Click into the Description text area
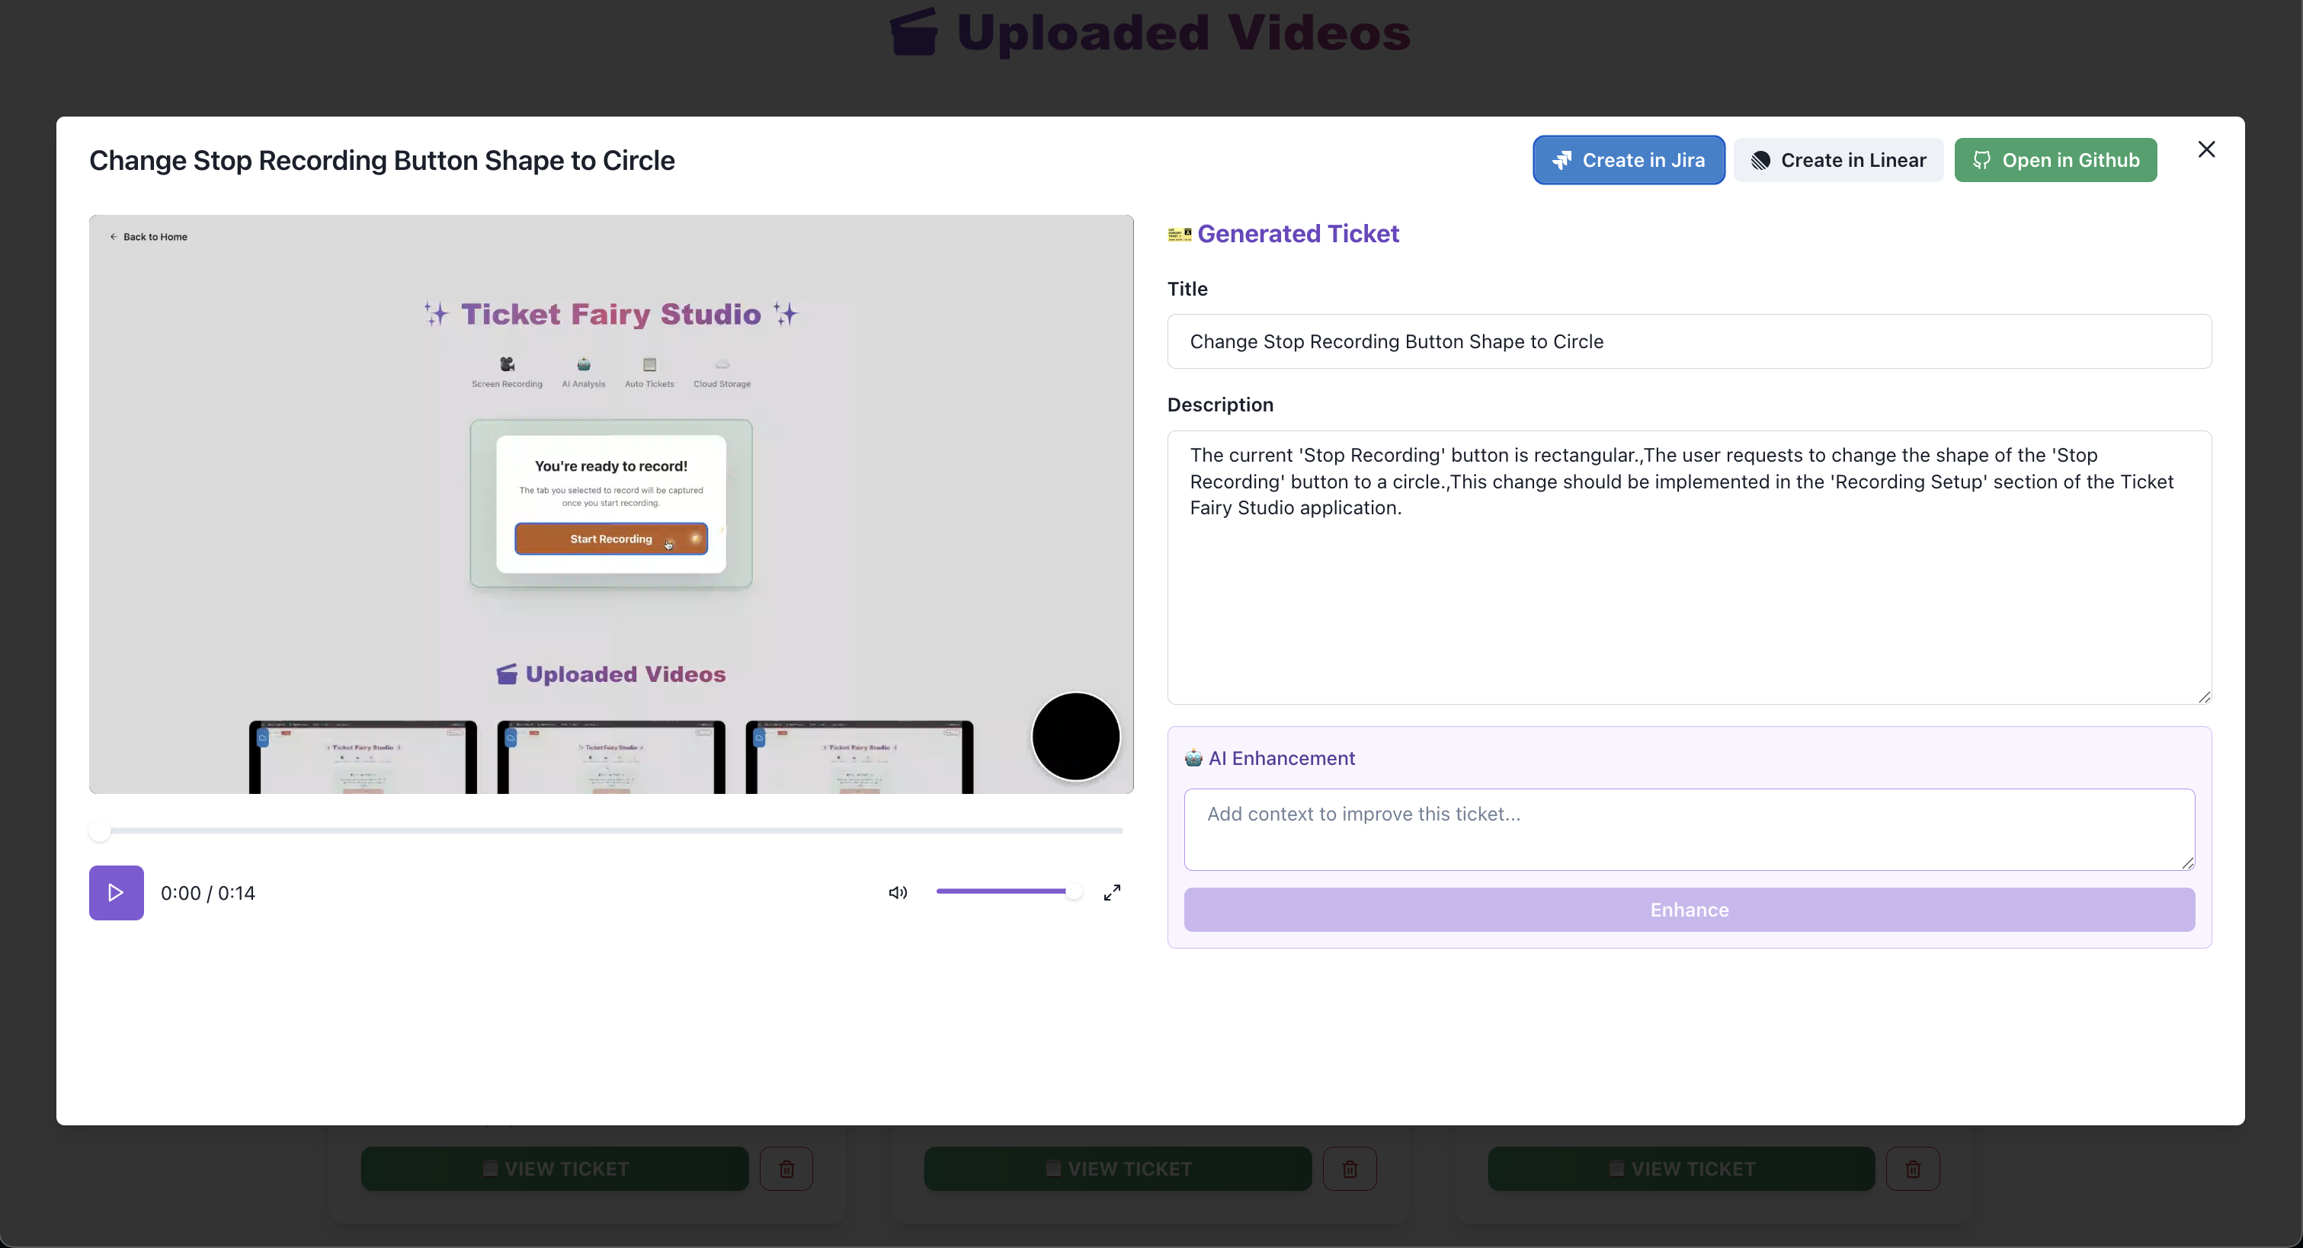The height and width of the screenshot is (1248, 2303). (x=1688, y=581)
